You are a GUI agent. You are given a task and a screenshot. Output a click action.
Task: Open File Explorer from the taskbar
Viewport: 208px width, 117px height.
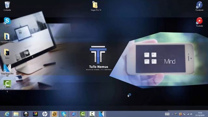[x=16, y=114]
